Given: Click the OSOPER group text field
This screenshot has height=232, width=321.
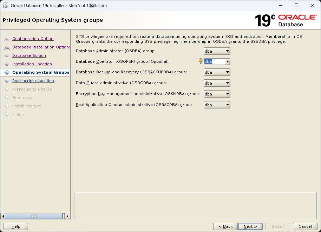Looking at the screenshot, I should 214,61.
